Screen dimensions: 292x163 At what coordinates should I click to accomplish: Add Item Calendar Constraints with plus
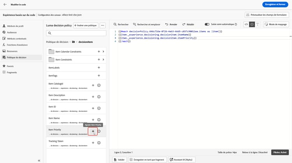[99, 52]
